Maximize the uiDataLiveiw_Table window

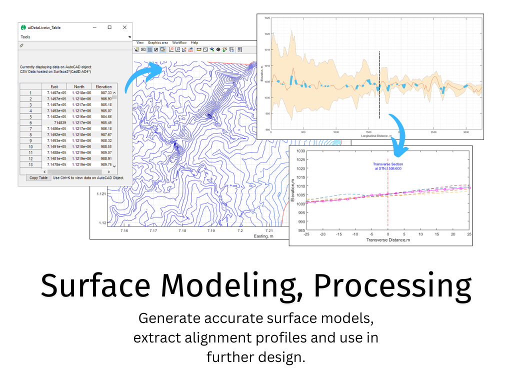pos(109,27)
